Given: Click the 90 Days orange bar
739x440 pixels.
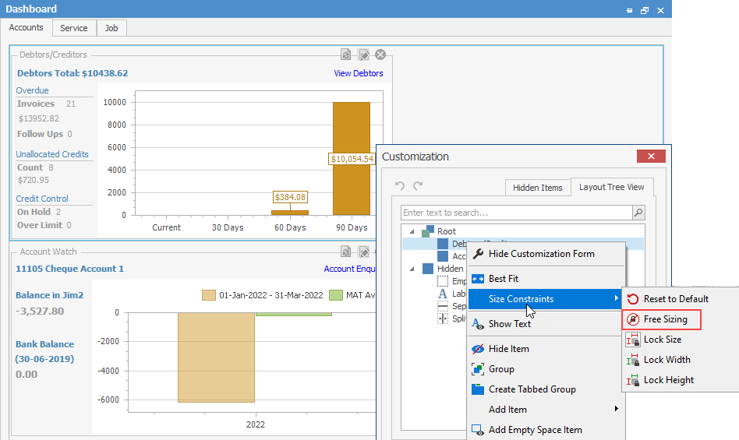Looking at the screenshot, I should pos(352,187).
